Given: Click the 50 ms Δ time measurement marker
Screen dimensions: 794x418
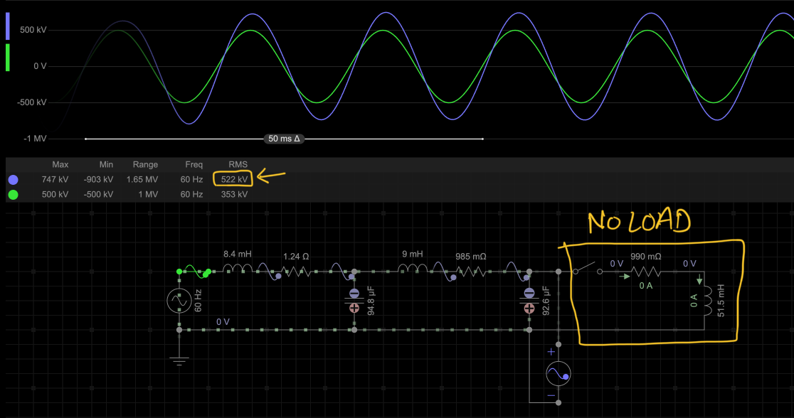Looking at the screenshot, I should click(283, 139).
